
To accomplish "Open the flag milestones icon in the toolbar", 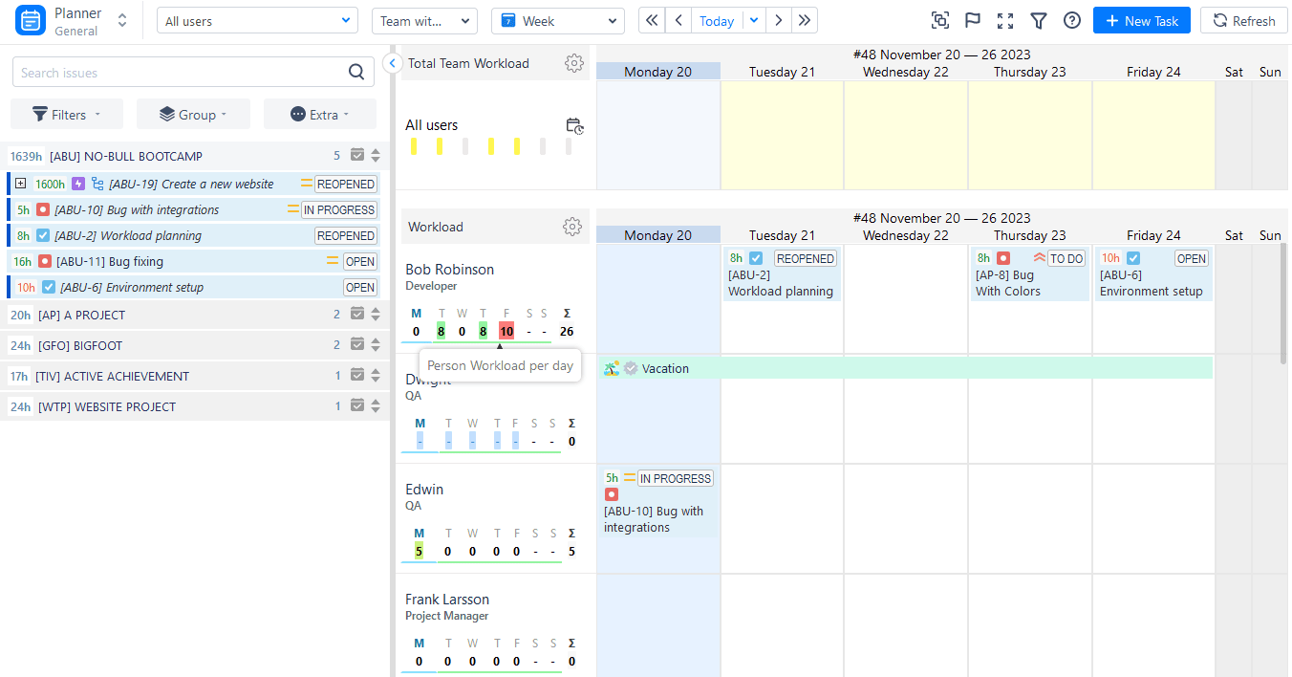I will pos(972,19).
